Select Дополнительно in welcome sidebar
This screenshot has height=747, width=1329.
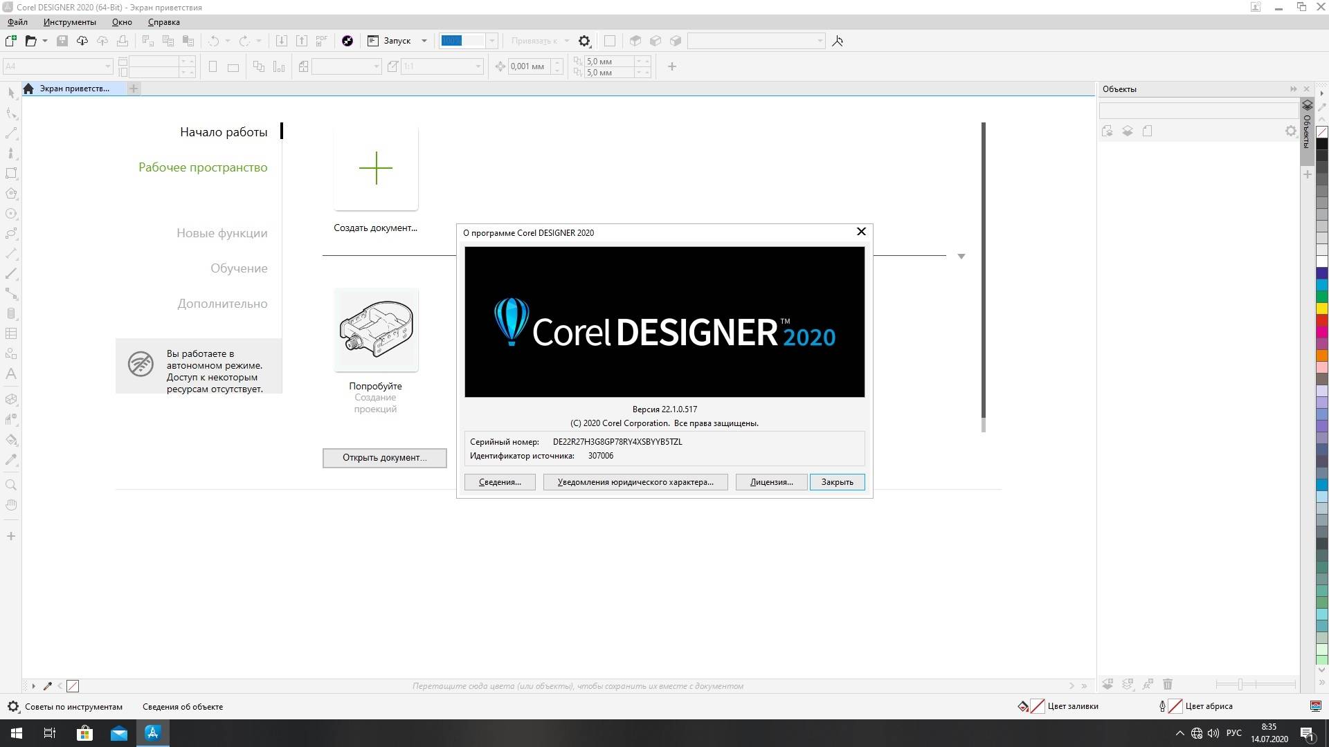pyautogui.click(x=222, y=304)
